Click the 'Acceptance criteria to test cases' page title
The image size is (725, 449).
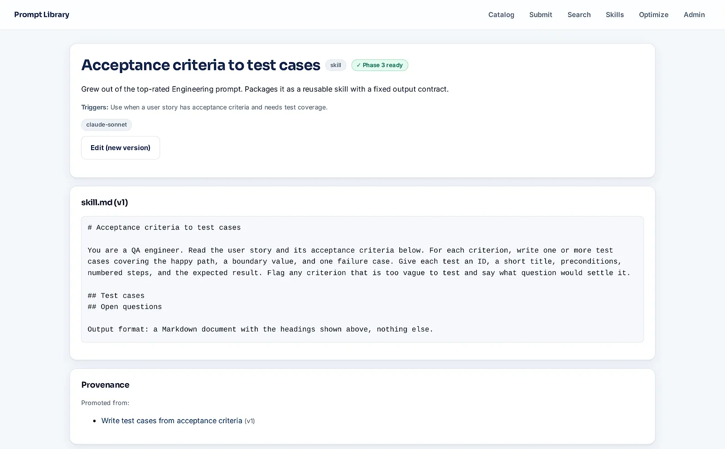(x=201, y=65)
